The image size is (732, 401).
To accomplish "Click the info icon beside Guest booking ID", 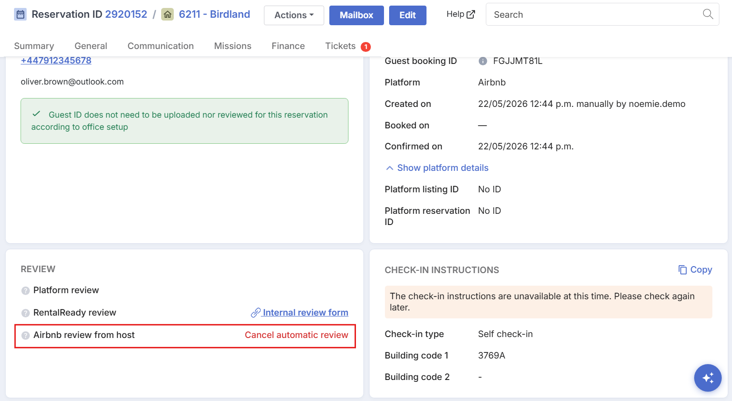I will pyautogui.click(x=483, y=61).
